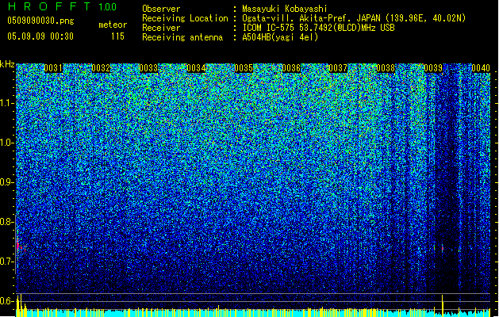This screenshot has width=499, height=317.
Task: Click the Receiving antenna field label
Action: pyautogui.click(x=182, y=37)
